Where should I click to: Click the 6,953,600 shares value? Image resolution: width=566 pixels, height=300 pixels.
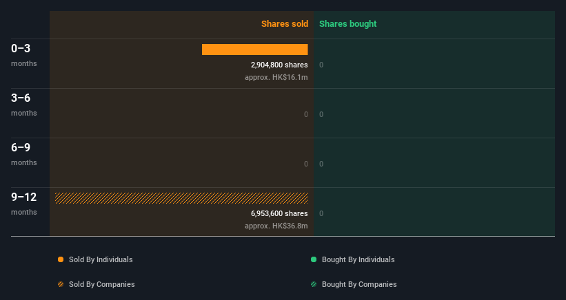coord(279,213)
